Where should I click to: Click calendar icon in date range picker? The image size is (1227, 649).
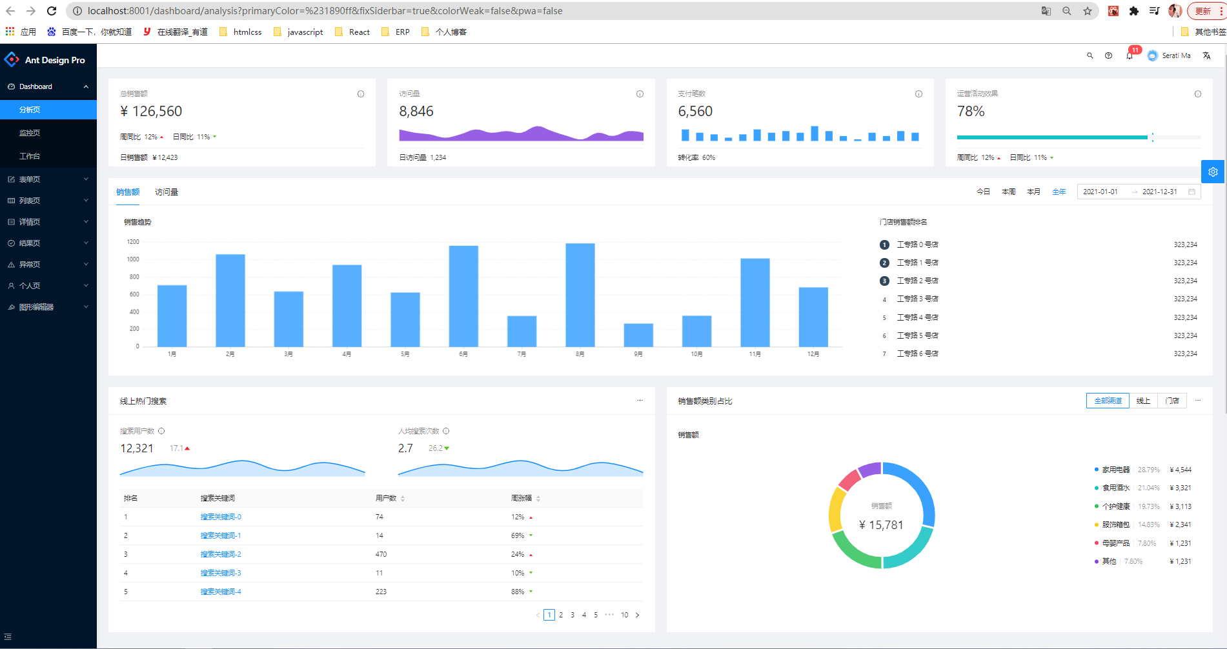tap(1192, 192)
